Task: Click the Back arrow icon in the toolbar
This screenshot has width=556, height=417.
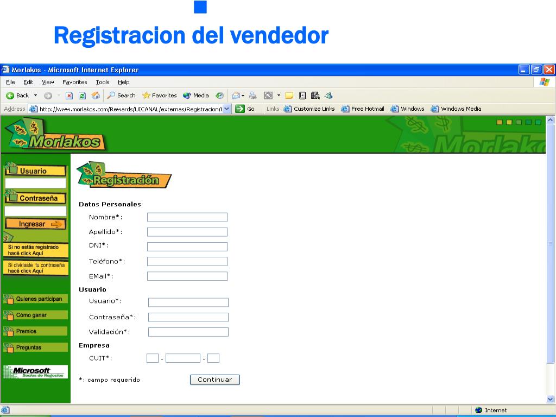Action: [10, 96]
